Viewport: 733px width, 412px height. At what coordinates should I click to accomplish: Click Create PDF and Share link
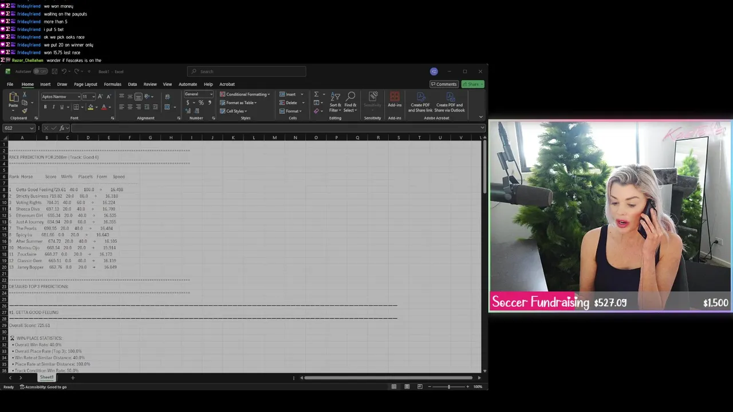pyautogui.click(x=420, y=101)
